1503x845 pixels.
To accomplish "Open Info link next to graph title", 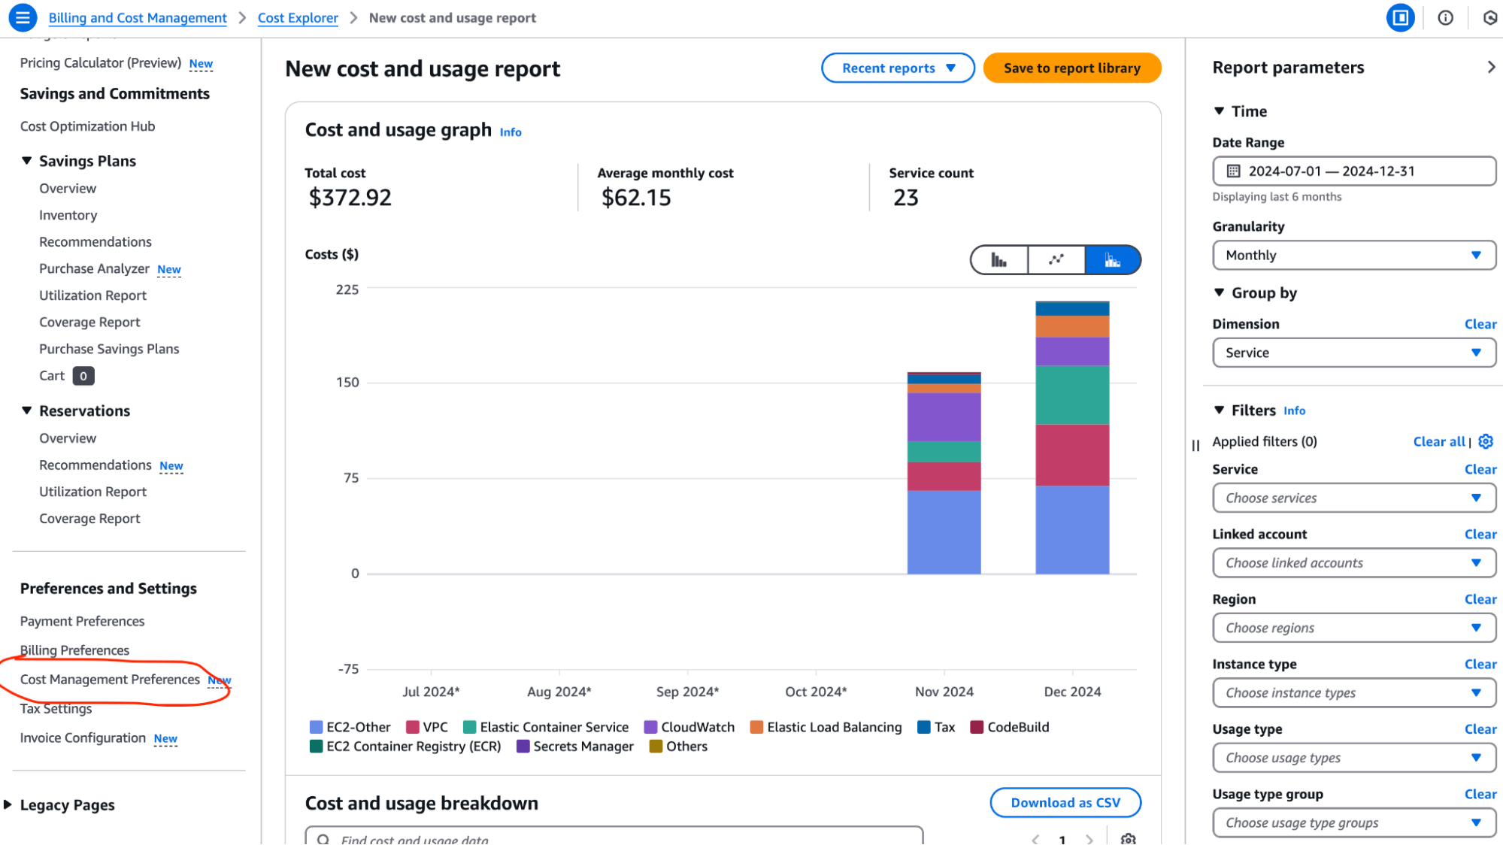I will pyautogui.click(x=511, y=132).
